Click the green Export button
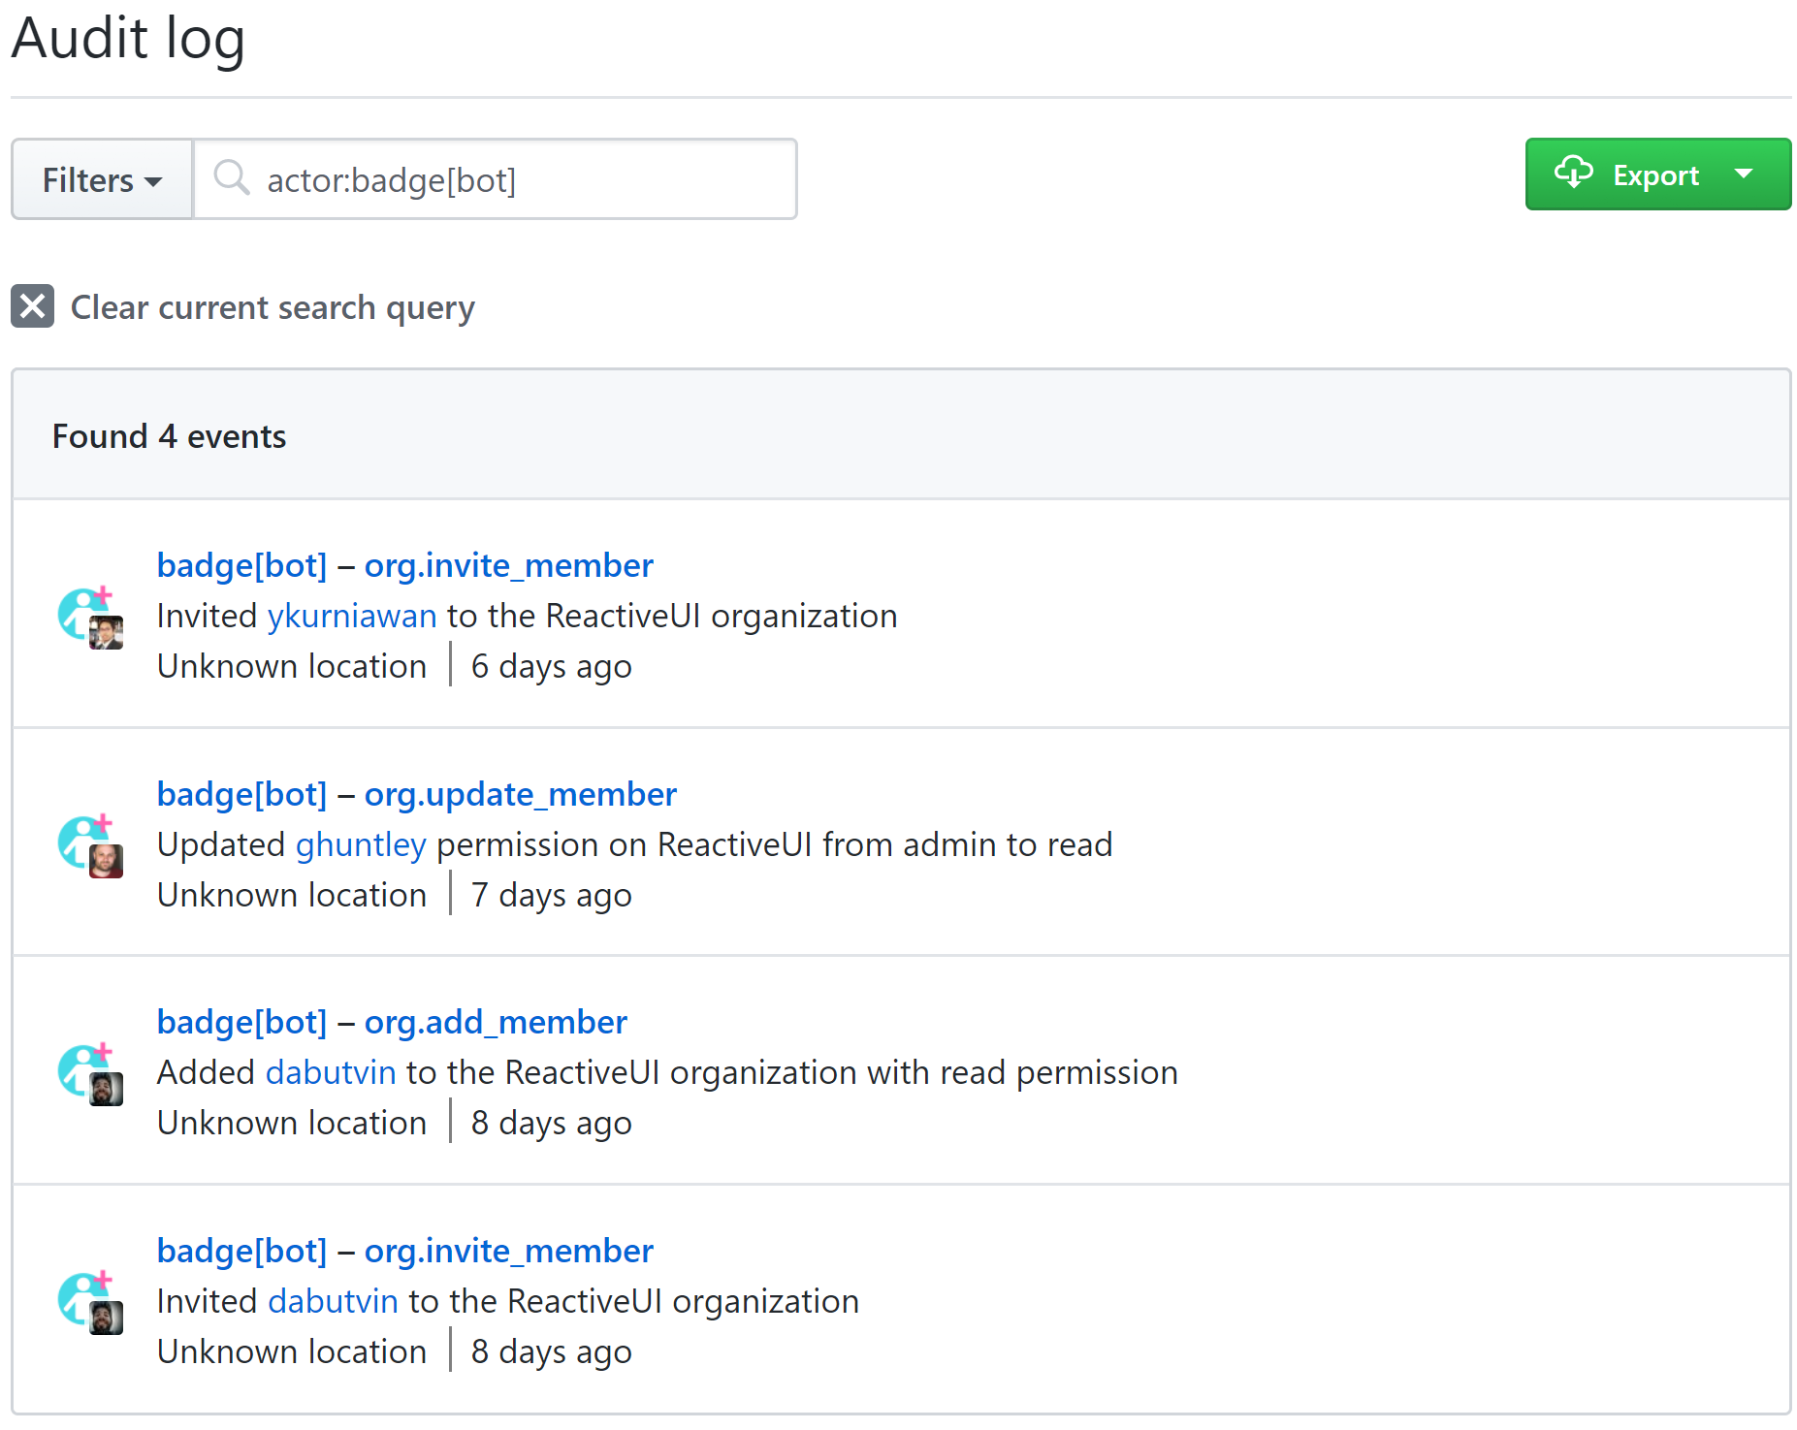 pos(1655,174)
